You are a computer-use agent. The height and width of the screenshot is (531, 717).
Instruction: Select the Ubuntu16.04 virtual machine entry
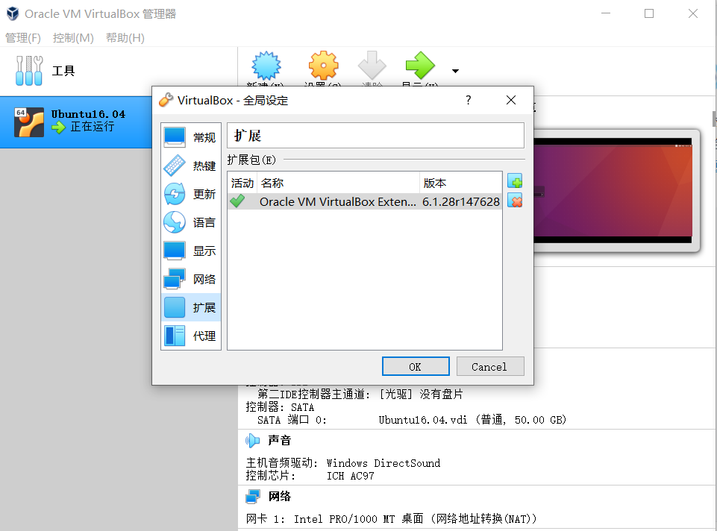[x=76, y=122]
